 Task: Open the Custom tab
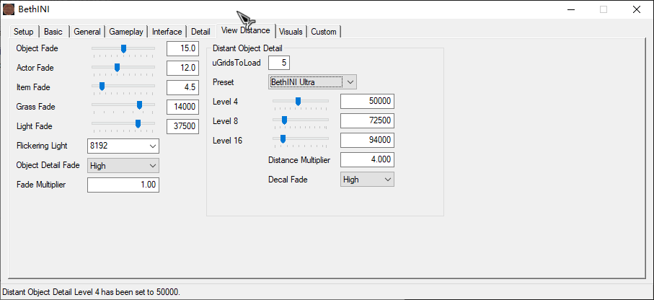point(324,32)
